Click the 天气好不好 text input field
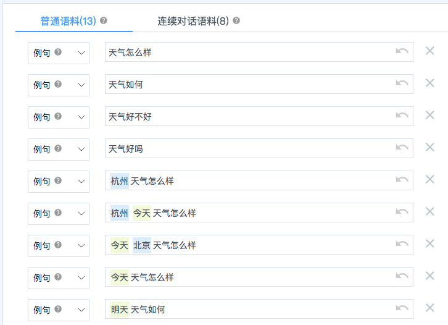This screenshot has width=448, height=325. 247,116
